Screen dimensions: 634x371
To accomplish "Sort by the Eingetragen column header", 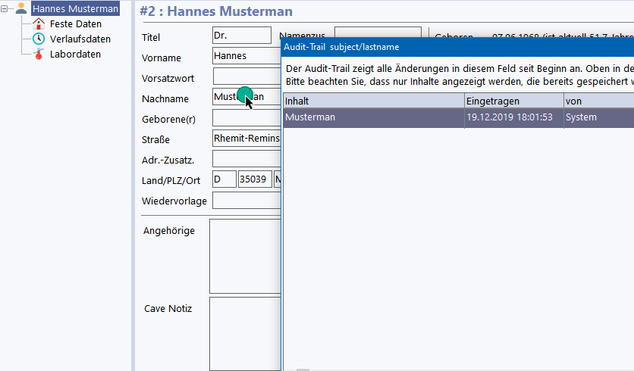I will pyautogui.click(x=513, y=101).
